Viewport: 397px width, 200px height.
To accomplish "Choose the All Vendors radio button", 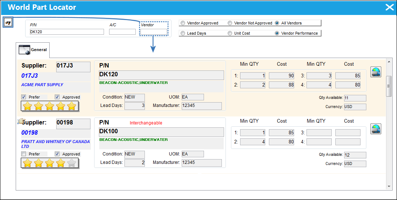I will pyautogui.click(x=277, y=23).
